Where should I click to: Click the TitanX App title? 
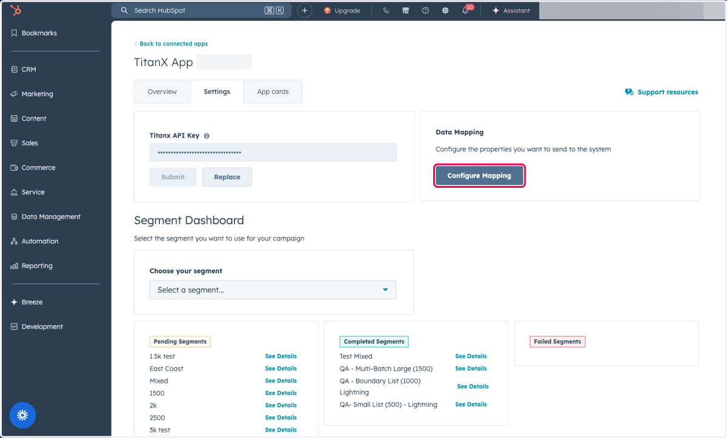164,62
